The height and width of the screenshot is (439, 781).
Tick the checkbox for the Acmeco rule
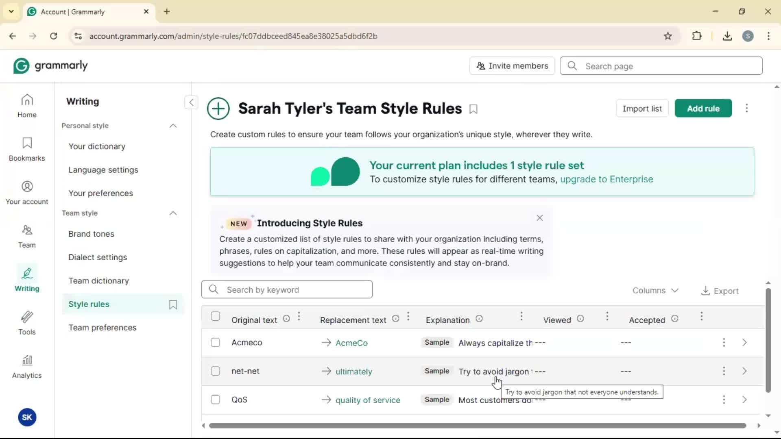click(x=216, y=343)
